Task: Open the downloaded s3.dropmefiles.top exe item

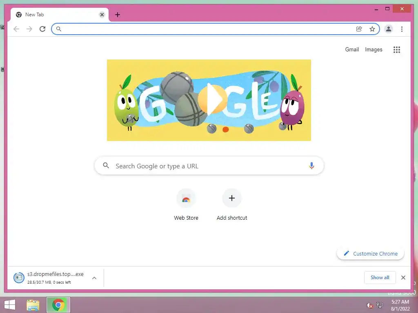Action: pos(56,278)
